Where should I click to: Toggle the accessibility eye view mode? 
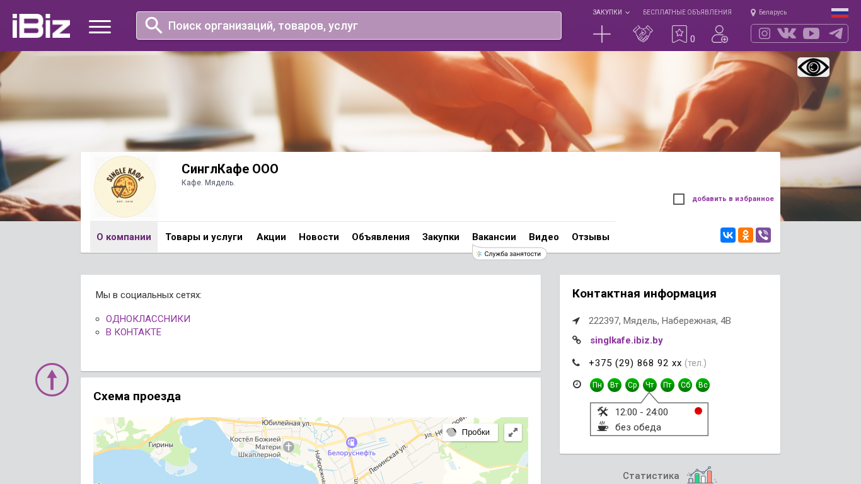tap(813, 67)
